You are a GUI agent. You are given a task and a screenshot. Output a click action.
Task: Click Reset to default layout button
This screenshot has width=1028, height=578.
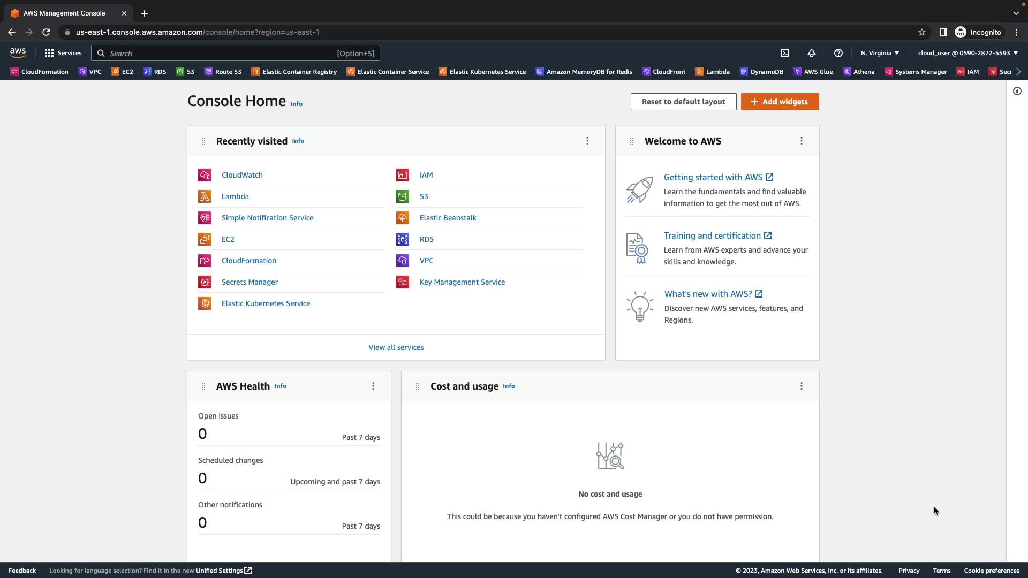tap(683, 102)
